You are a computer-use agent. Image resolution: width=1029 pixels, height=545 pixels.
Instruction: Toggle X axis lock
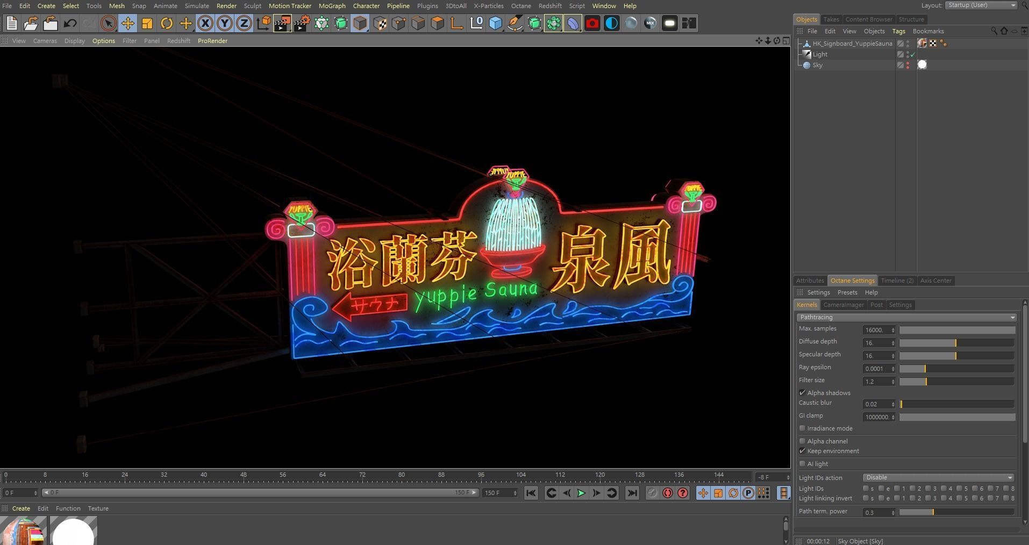point(205,23)
